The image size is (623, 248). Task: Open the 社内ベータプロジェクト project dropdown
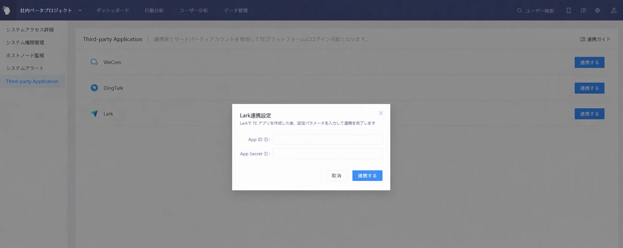(x=51, y=11)
